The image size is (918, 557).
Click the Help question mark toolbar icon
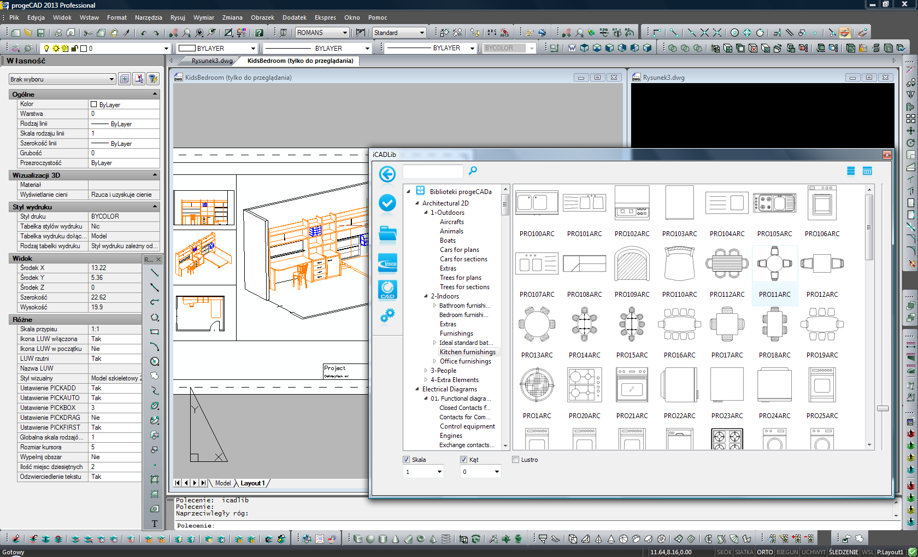click(x=259, y=33)
